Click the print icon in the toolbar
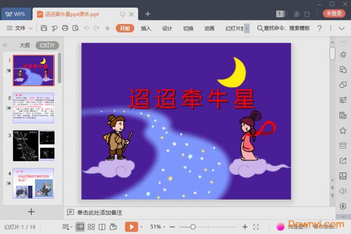The width and height of the screenshot is (351, 234). 65,28
